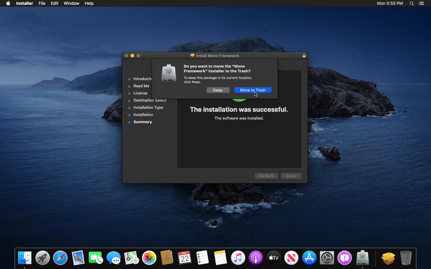This screenshot has height=269, width=431.
Task: Open the File menu
Action: [42, 3]
